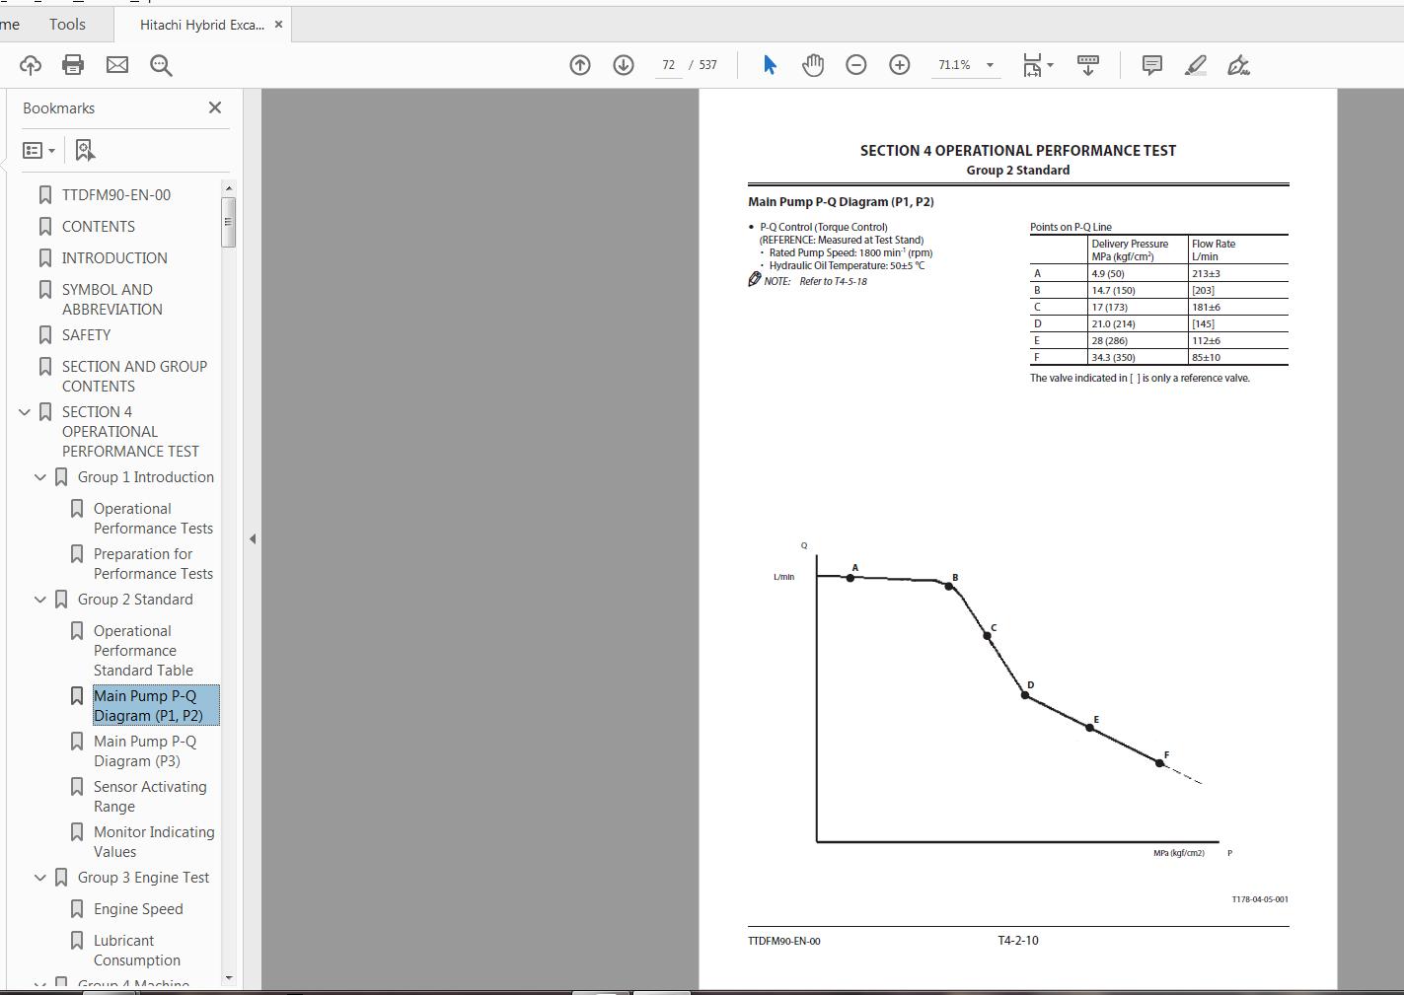Collapse the Group 1 Introduction bookmark
Screen dimensions: 1404x995
40,477
